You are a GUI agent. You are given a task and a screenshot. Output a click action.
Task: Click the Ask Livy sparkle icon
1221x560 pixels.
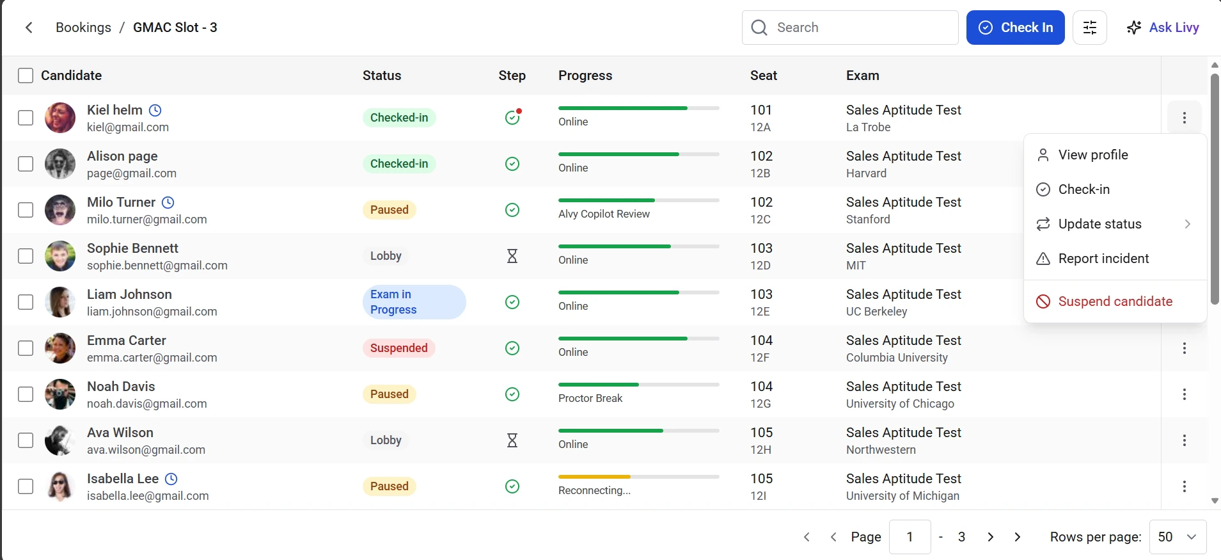pyautogui.click(x=1134, y=28)
